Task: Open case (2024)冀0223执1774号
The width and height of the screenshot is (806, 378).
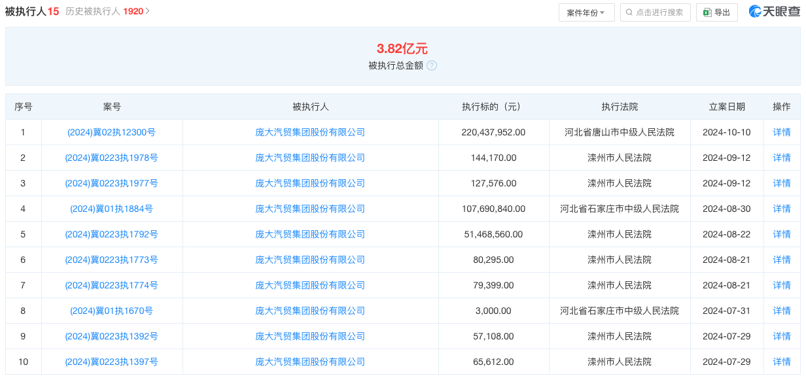Action: 111,285
